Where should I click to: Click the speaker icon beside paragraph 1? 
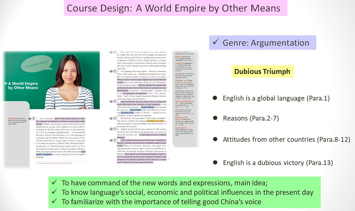click(x=30, y=118)
